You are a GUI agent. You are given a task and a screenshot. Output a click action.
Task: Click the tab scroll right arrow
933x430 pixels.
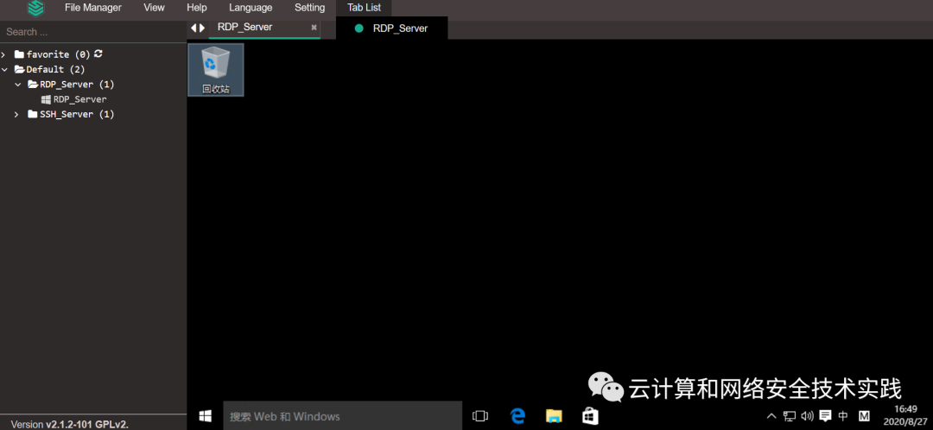(x=202, y=28)
